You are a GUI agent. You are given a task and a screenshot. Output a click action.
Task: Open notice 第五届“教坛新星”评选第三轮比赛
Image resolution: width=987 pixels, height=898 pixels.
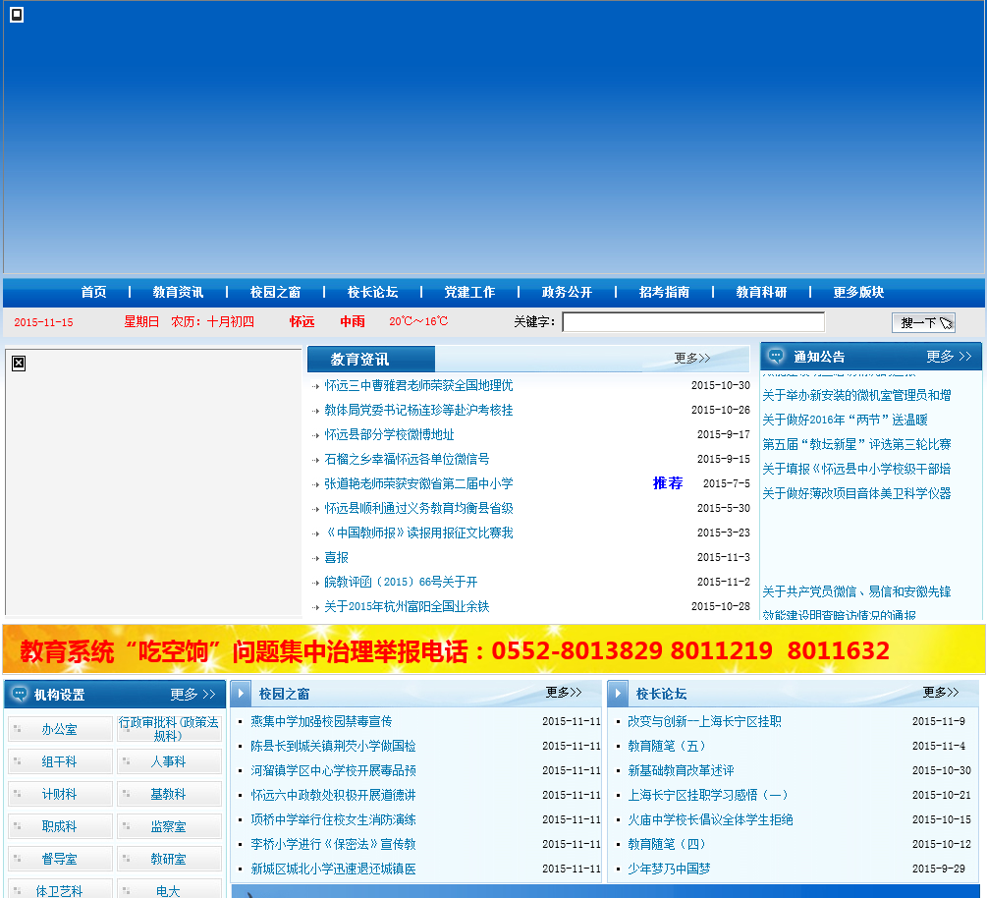[856, 445]
